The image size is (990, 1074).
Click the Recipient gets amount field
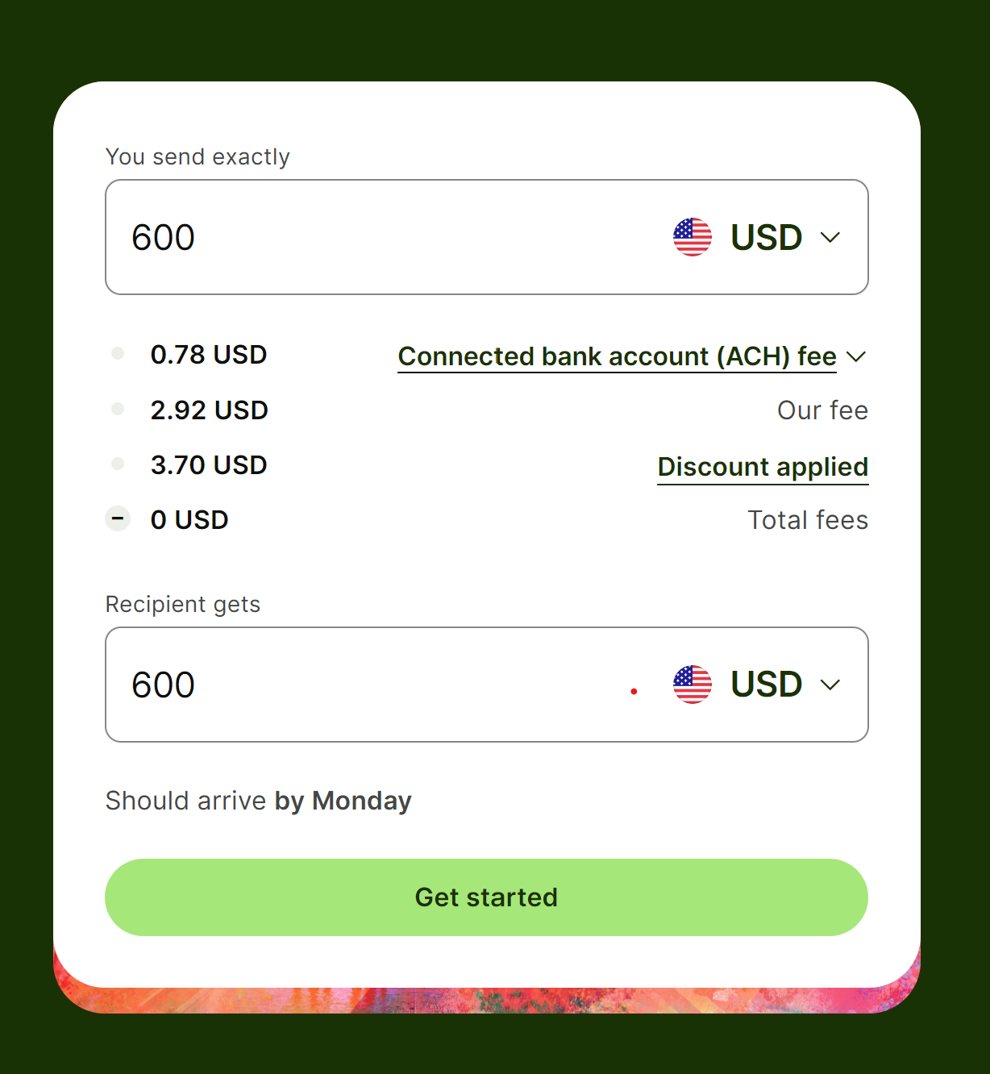tap(487, 685)
